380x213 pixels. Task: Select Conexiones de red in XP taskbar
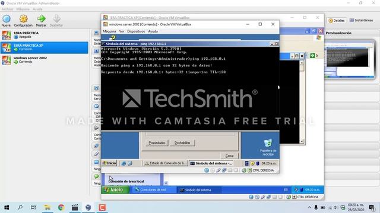(154, 190)
